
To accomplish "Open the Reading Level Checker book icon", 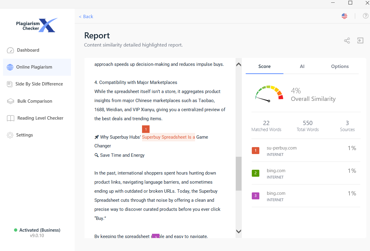I will pos(11,118).
